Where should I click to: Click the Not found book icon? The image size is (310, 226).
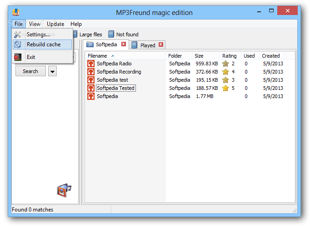click(111, 34)
